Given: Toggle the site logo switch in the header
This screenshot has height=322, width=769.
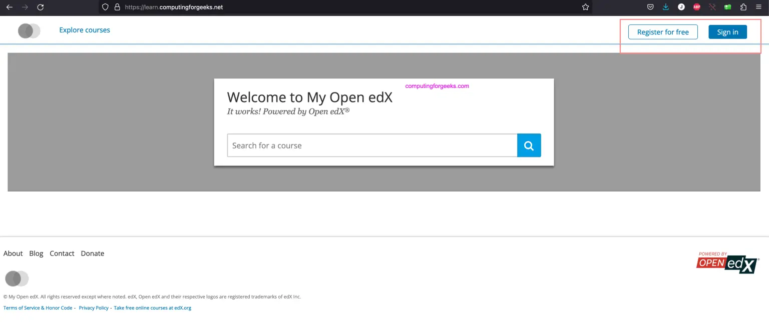Looking at the screenshot, I should click(x=29, y=30).
